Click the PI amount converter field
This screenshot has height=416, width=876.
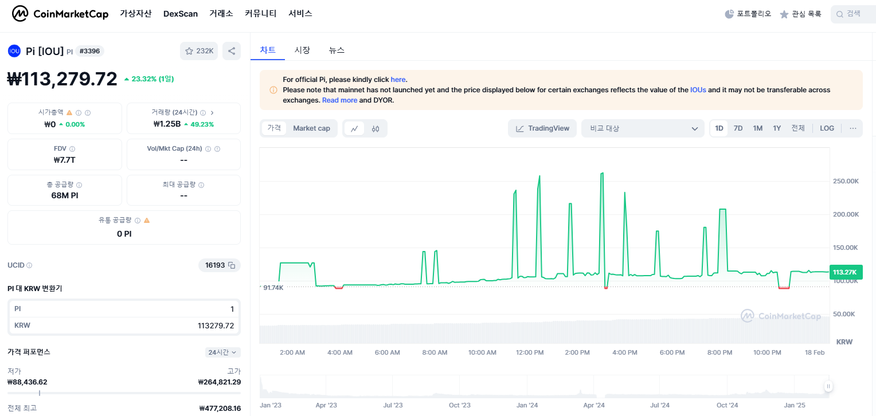coord(124,309)
